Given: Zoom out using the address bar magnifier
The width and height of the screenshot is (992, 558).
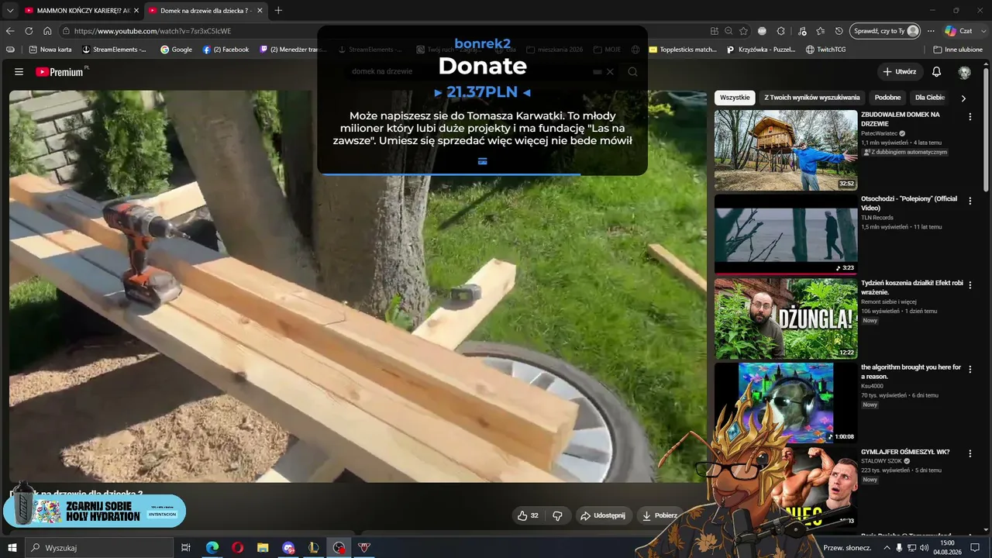Looking at the screenshot, I should coord(728,31).
